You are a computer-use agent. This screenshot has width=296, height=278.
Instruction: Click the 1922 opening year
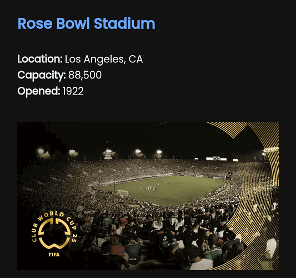click(x=73, y=91)
